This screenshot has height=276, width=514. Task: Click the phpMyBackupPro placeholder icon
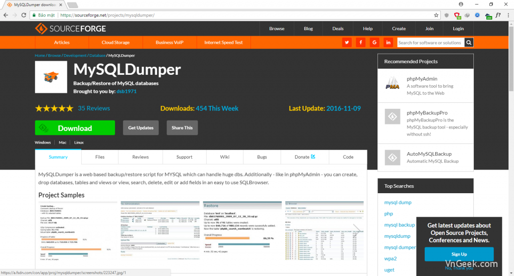pyautogui.click(x=393, y=116)
